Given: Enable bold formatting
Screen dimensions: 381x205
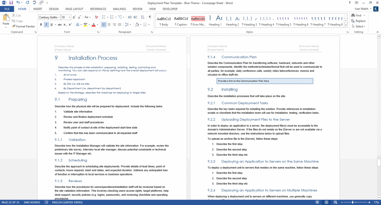Looking at the screenshot, I should pyautogui.click(x=41, y=25).
